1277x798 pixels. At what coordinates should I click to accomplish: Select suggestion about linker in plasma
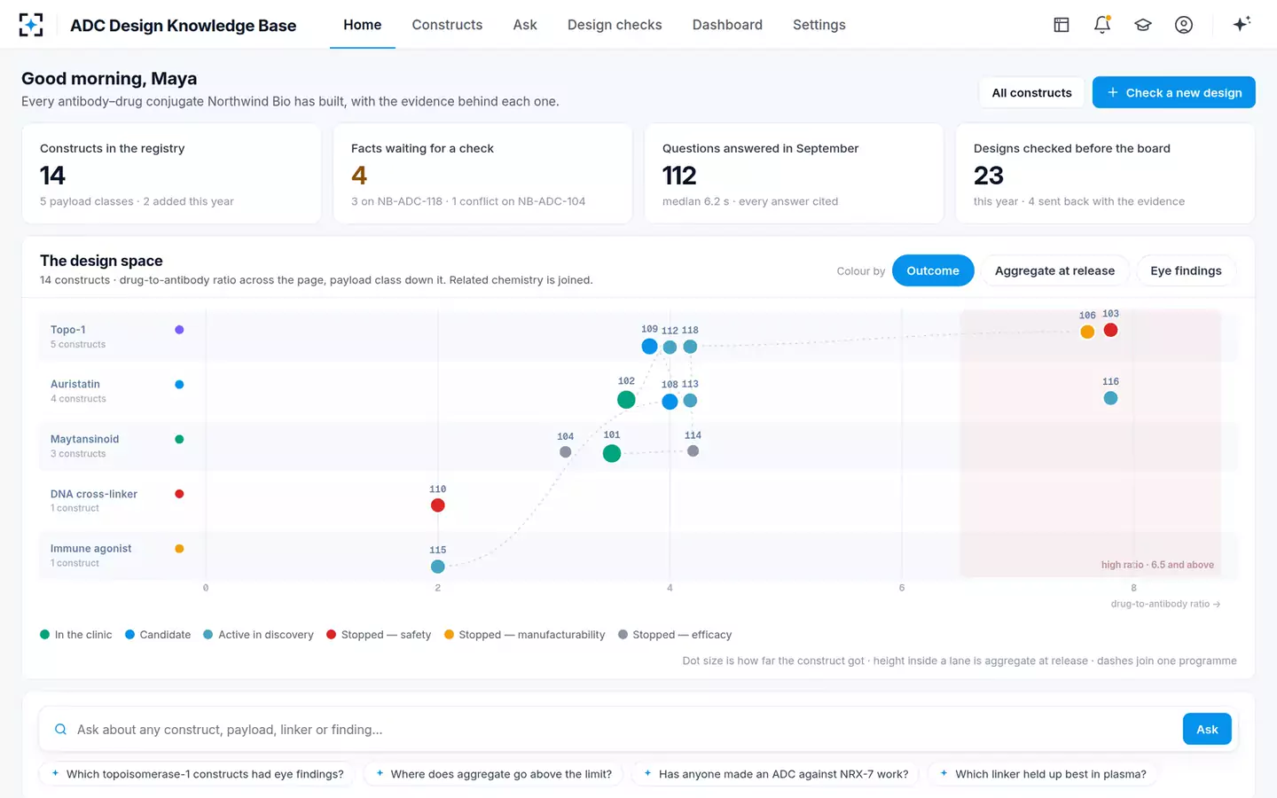1043,774
